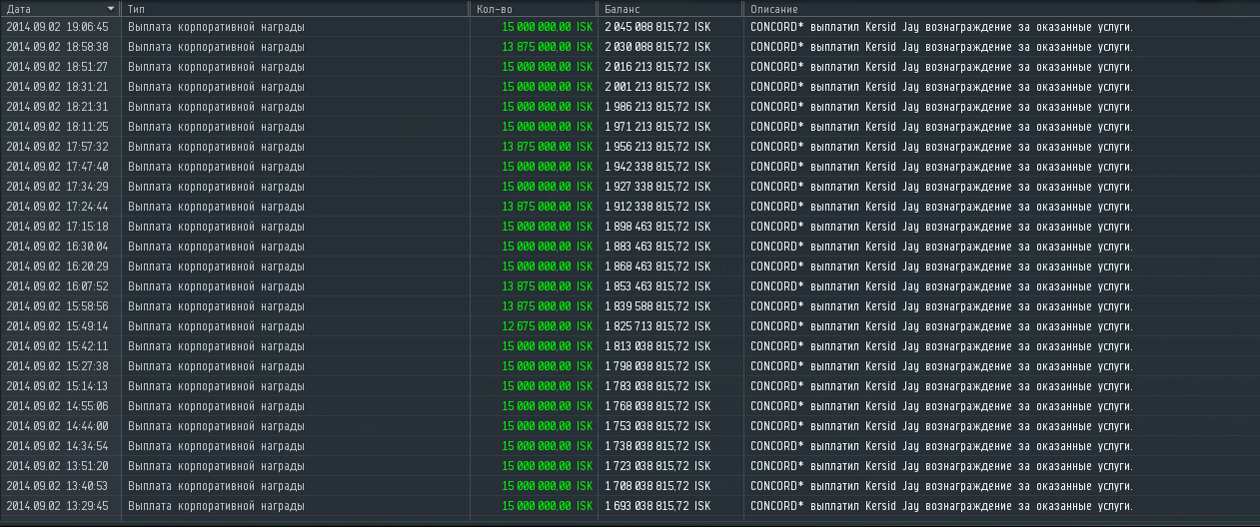Image resolution: width=1260 pixels, height=527 pixels.
Task: Click balance 1 912 338 815,72 ISK
Action: pos(657,207)
